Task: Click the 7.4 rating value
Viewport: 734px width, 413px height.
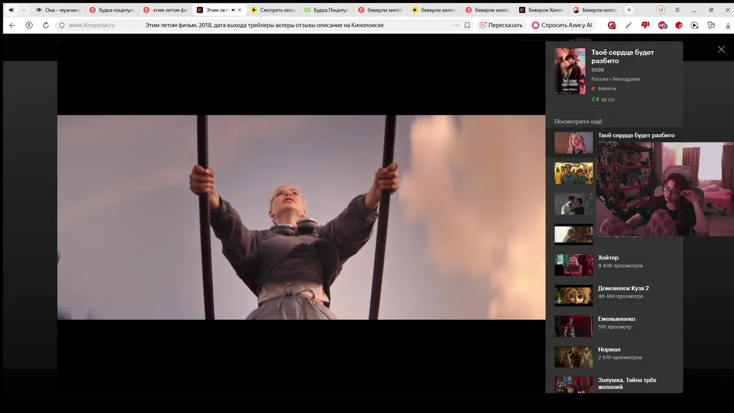Action: point(595,99)
